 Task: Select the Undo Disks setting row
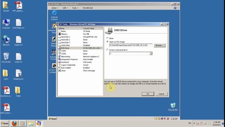pos(80,46)
